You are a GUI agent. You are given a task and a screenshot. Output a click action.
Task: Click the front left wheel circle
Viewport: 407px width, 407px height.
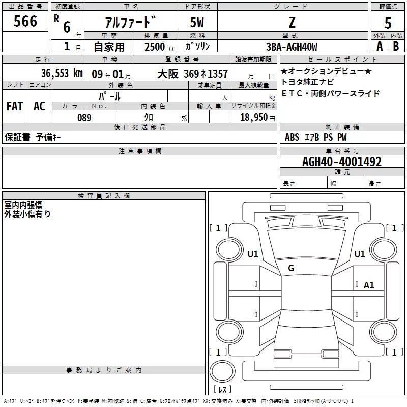(x=229, y=250)
